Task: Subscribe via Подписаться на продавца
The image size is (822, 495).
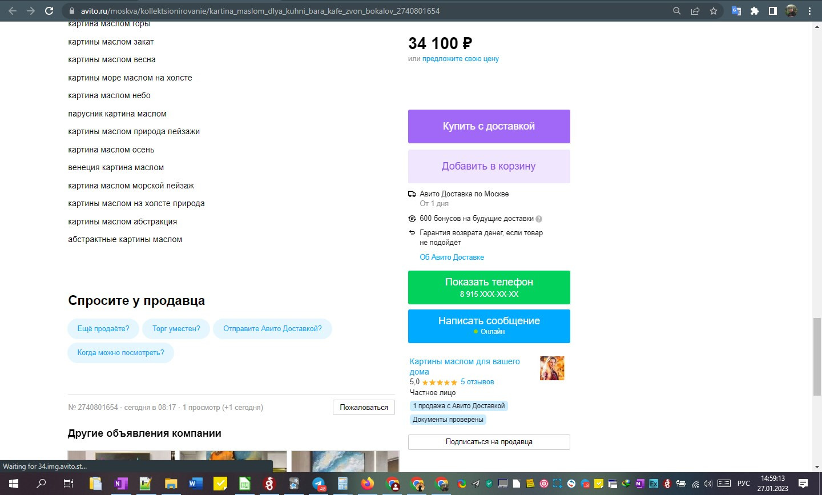Action: pyautogui.click(x=489, y=442)
